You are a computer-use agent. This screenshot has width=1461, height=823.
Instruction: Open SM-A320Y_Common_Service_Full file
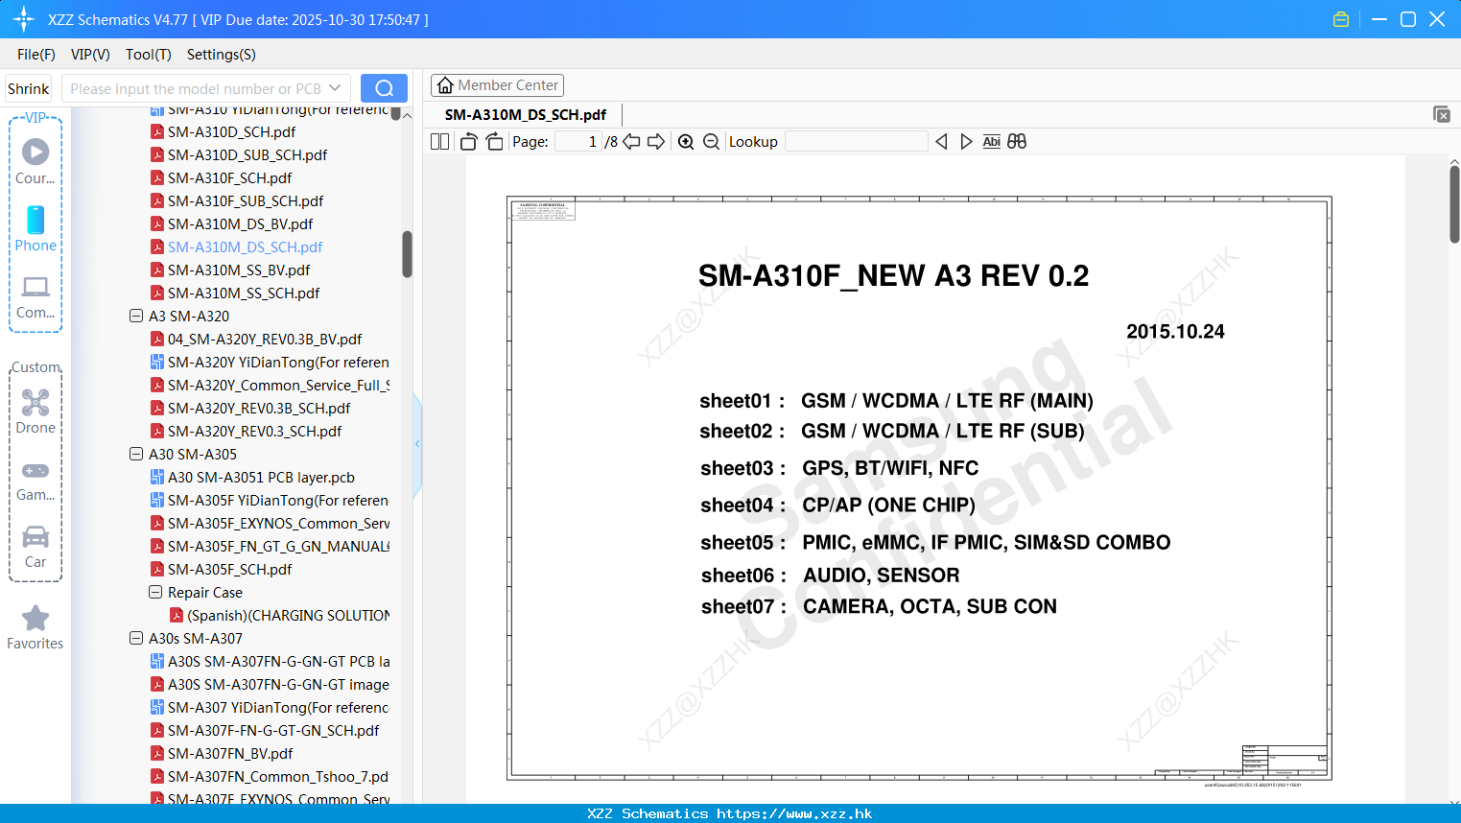click(x=270, y=385)
